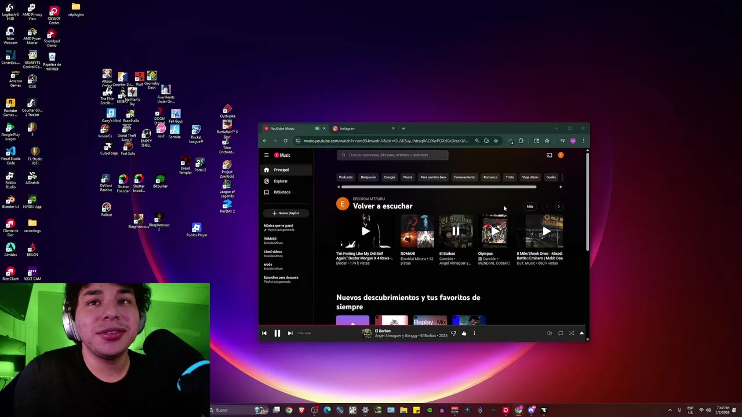Open a new browser tab
Viewport: 742px width, 417px height.
403,129
